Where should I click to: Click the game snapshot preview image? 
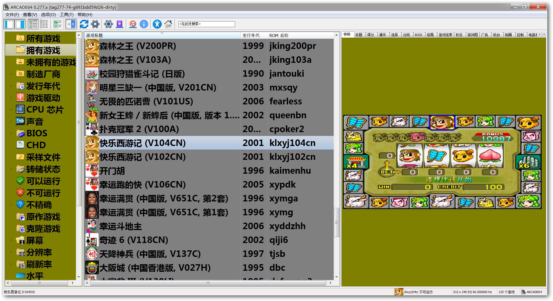pos(442,162)
